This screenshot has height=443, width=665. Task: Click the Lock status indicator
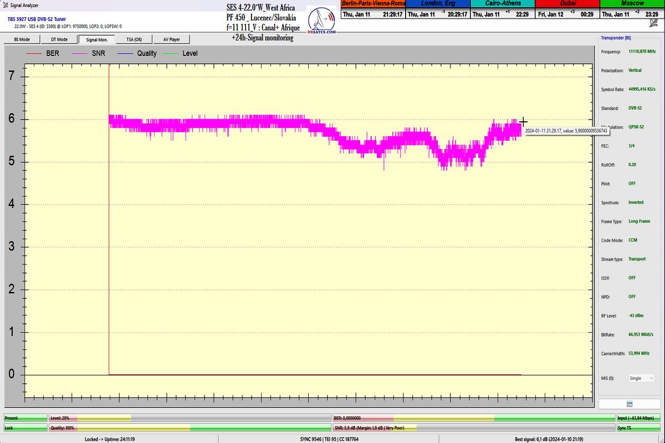[25, 428]
